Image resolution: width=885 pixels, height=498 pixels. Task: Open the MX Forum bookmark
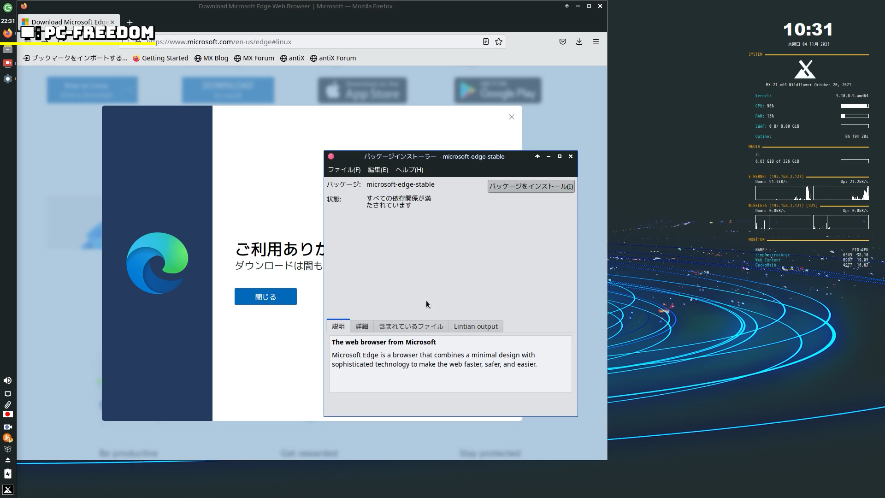254,58
